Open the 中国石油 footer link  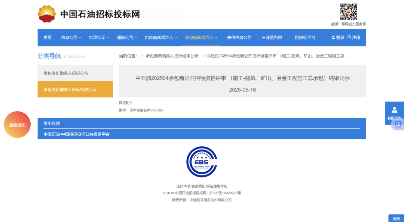tap(52, 134)
